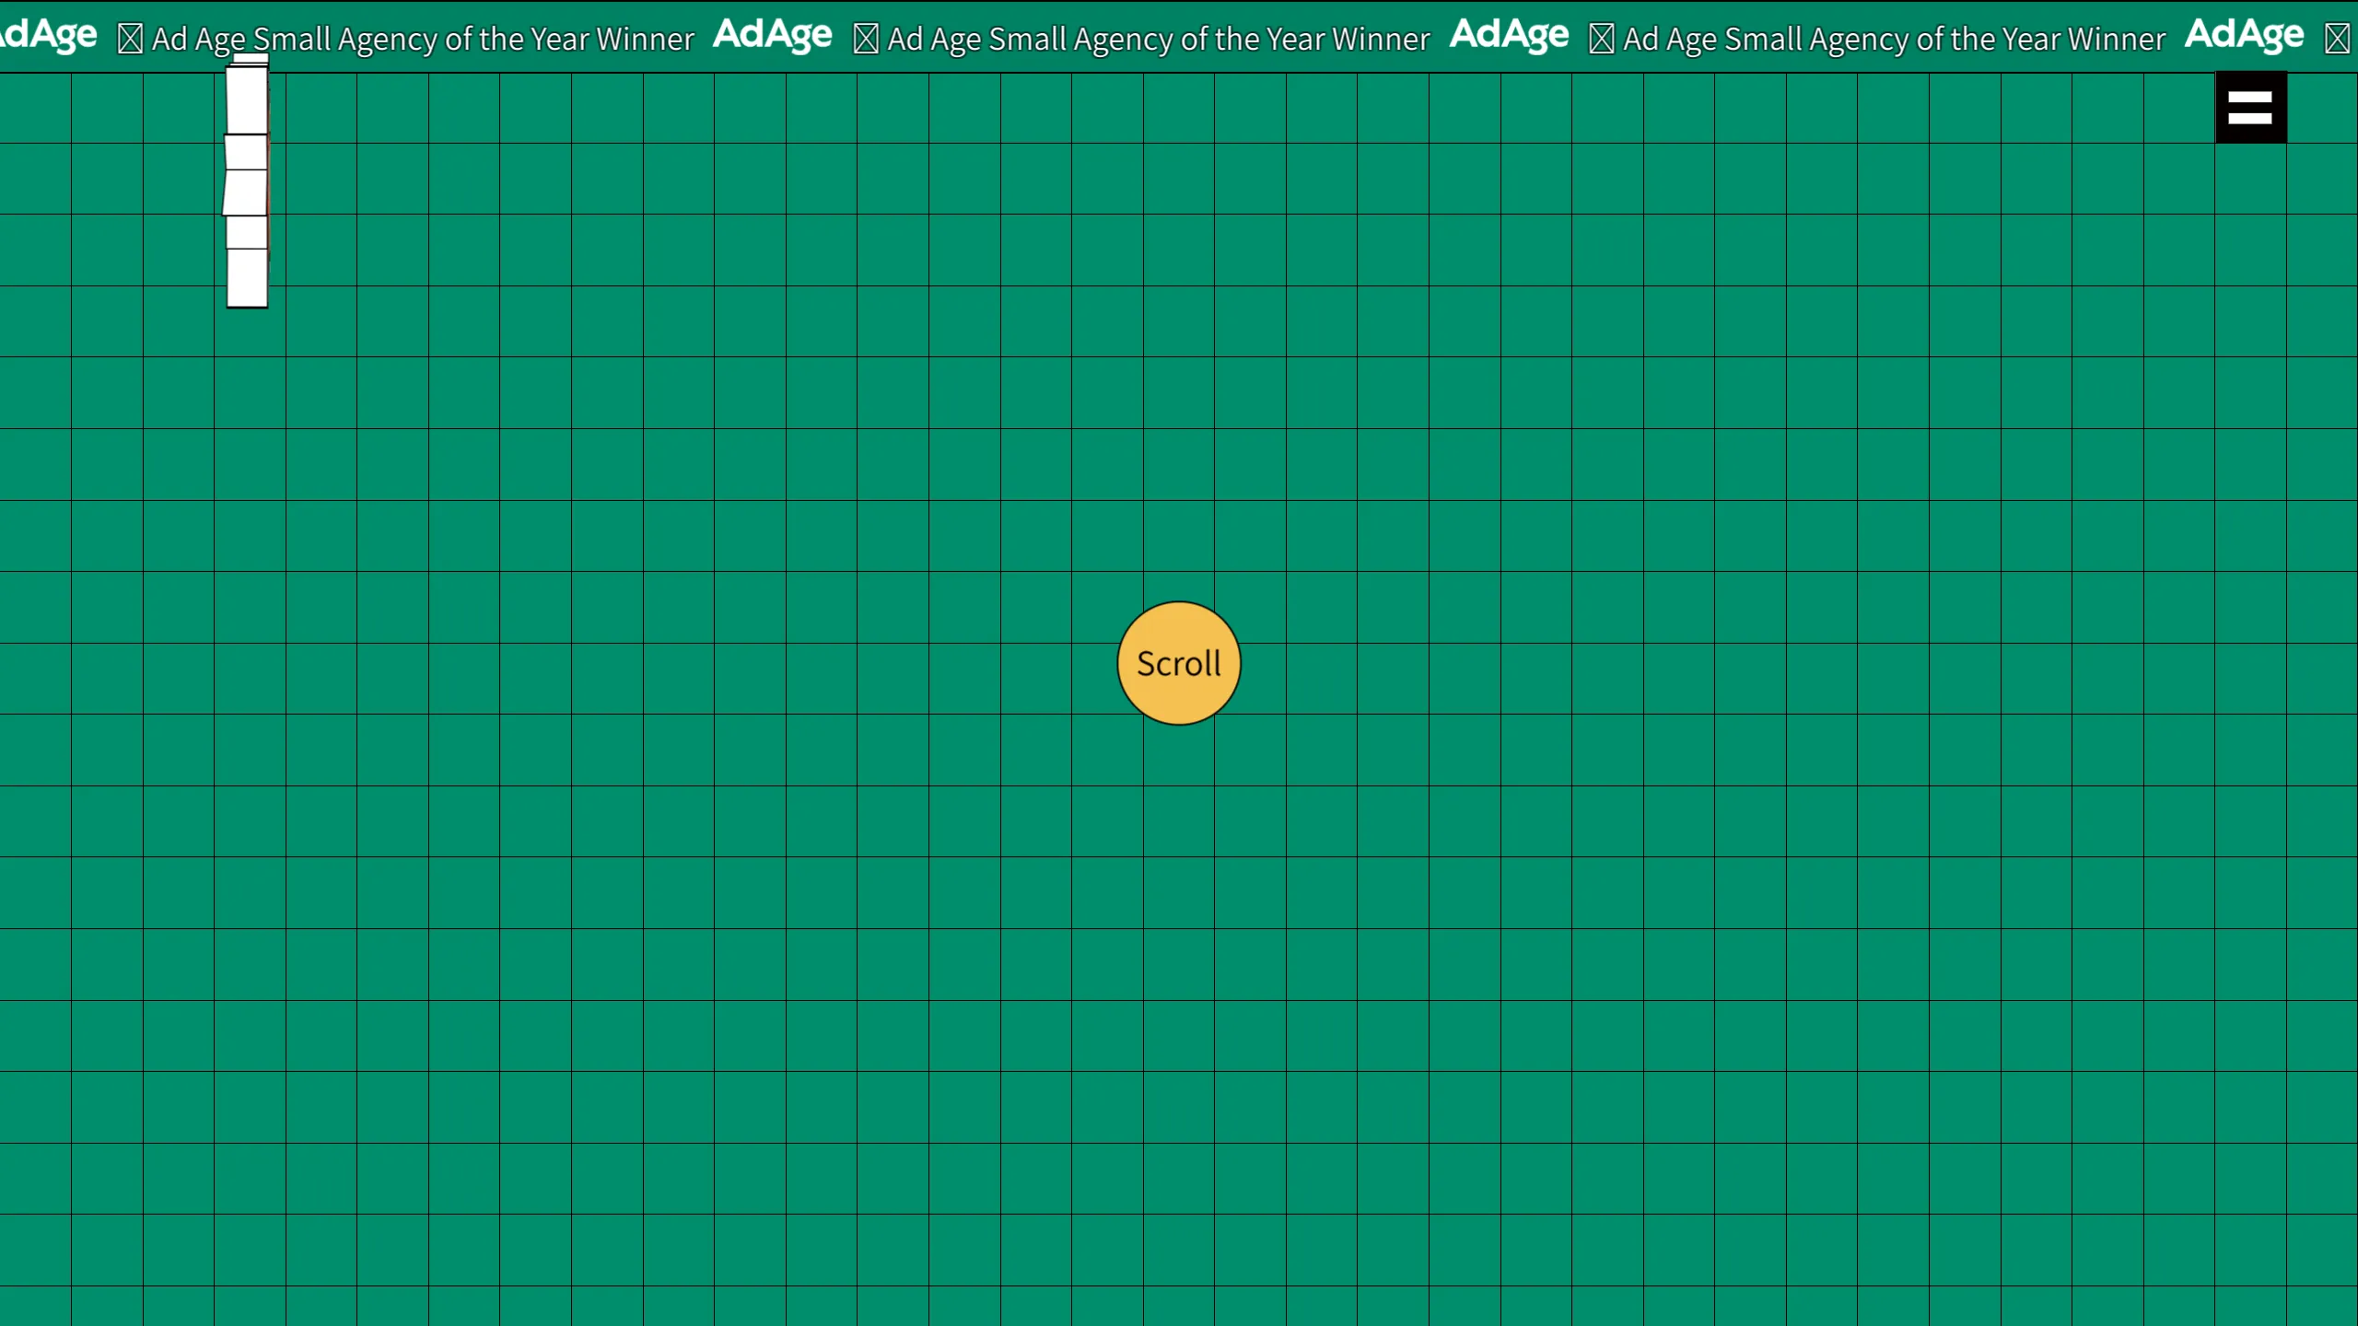Open the third 'Small Agency of the Year Winner' link
Screen dimensions: 2358x1326
point(1894,39)
